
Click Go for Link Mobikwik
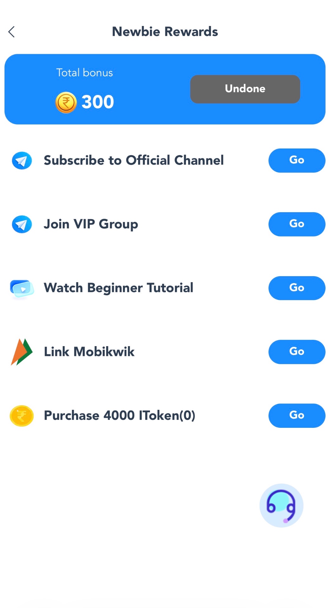click(x=297, y=352)
